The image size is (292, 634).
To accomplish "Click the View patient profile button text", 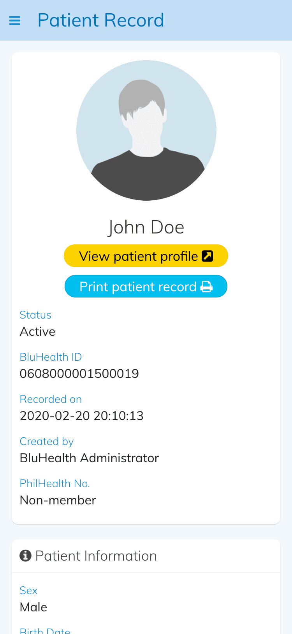I will [x=138, y=256].
